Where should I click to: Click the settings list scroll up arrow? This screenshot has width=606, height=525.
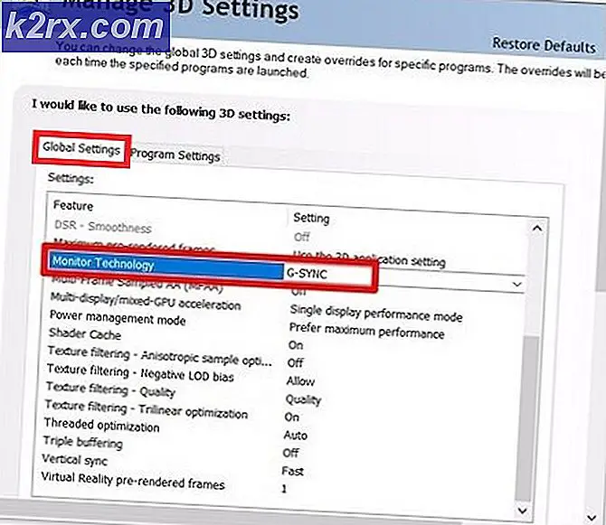click(537, 228)
